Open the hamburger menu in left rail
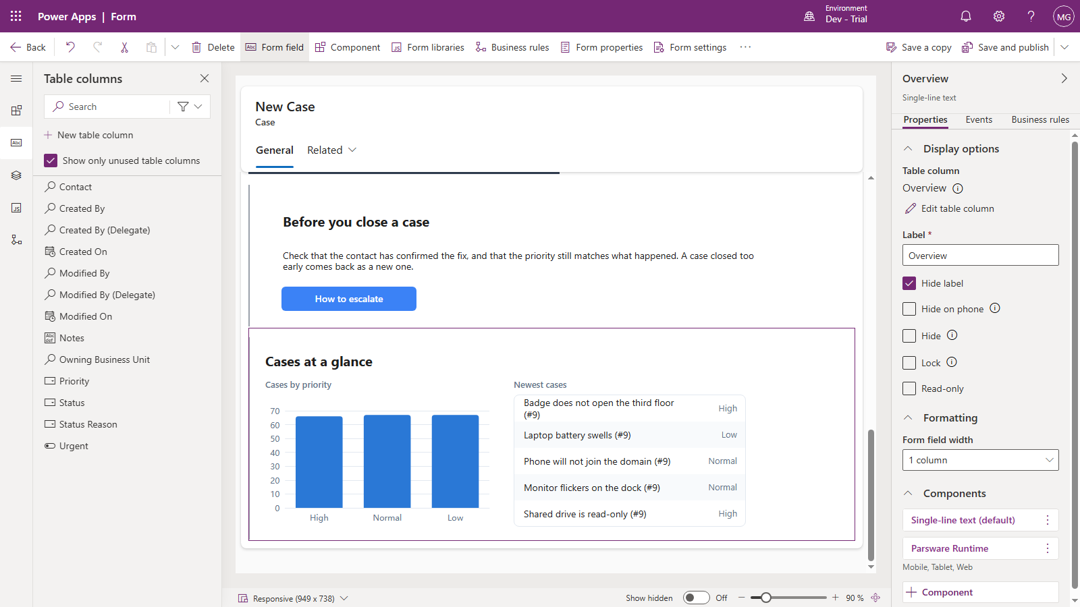Image resolution: width=1080 pixels, height=607 pixels. pyautogui.click(x=16, y=79)
